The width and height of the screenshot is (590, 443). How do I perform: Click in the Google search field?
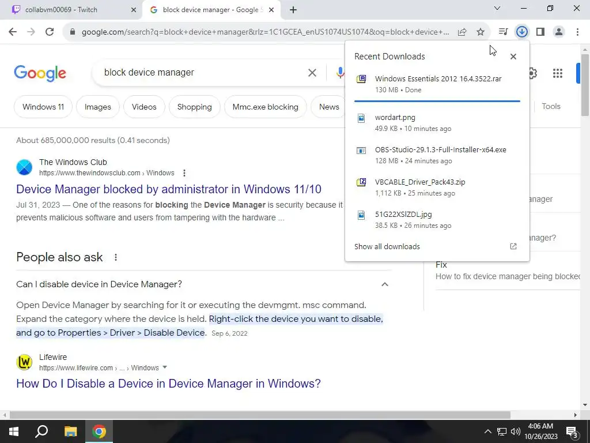(203, 72)
